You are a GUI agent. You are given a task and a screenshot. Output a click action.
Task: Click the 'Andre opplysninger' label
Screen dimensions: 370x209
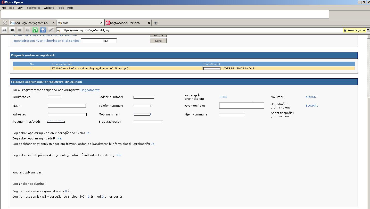[28, 172]
